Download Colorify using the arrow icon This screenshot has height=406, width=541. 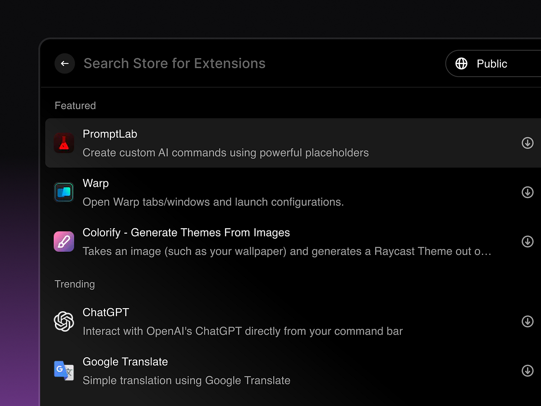coord(527,241)
